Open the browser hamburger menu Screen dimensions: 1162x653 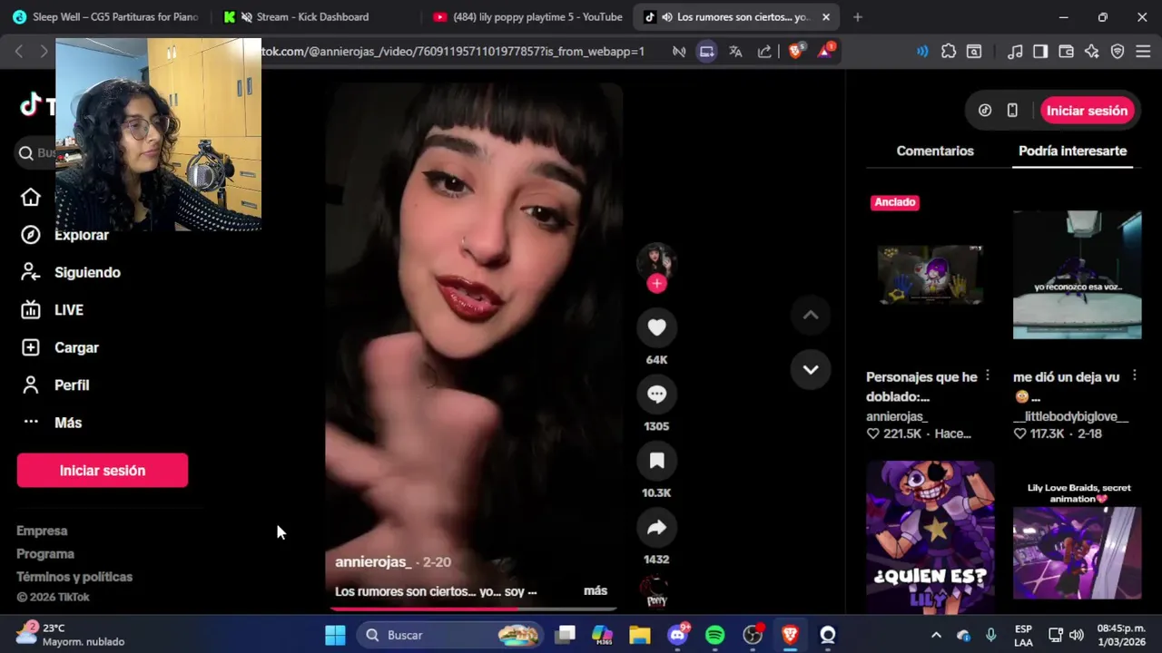click(1143, 52)
